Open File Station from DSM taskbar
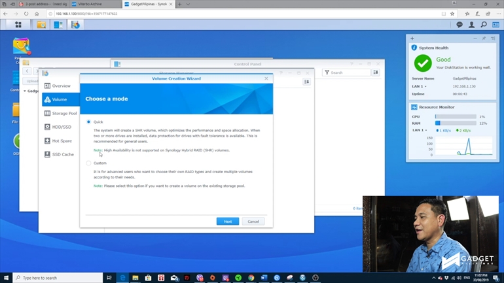This screenshot has height=283, width=504. tap(41, 25)
